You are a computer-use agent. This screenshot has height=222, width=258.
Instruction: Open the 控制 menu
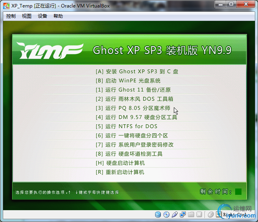(x=11, y=16)
